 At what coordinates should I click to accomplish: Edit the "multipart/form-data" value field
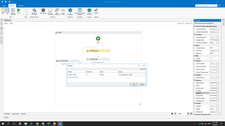pyautogui.click(x=132, y=75)
